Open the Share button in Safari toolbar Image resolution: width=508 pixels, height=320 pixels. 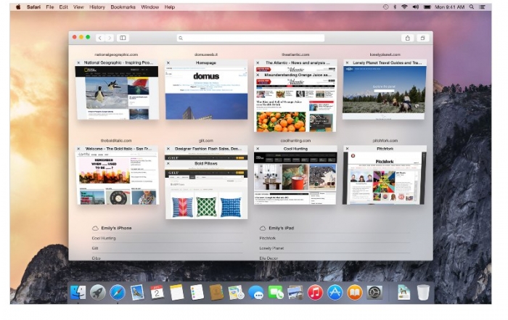coord(408,38)
